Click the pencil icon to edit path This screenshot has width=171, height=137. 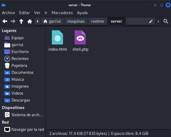[151, 21]
